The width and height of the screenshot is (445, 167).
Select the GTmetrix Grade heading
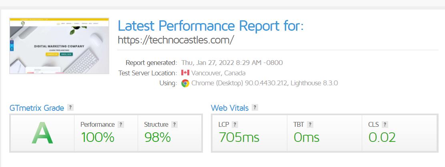coord(37,108)
